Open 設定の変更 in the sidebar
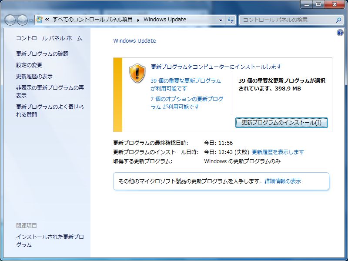The width and height of the screenshot is (348, 261). tap(29, 65)
